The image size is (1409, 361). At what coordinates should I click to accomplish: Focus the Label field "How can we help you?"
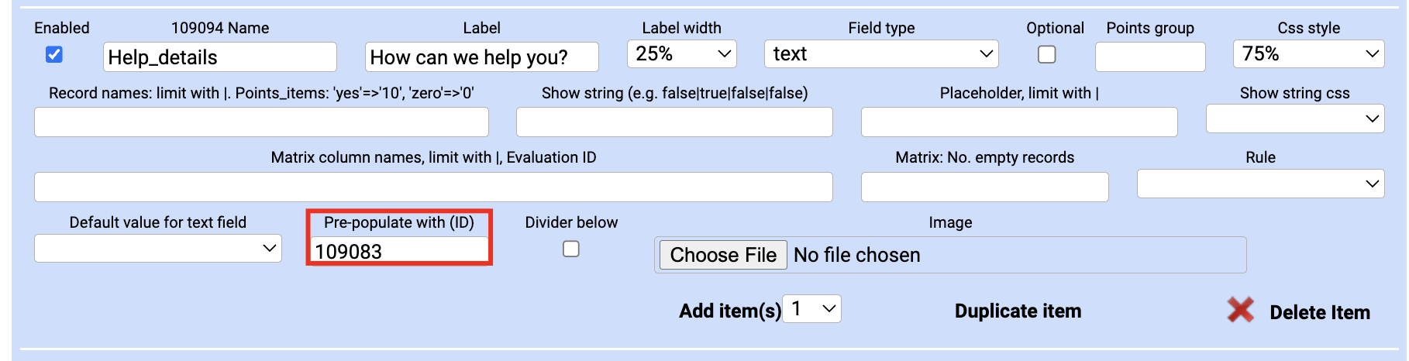[481, 57]
